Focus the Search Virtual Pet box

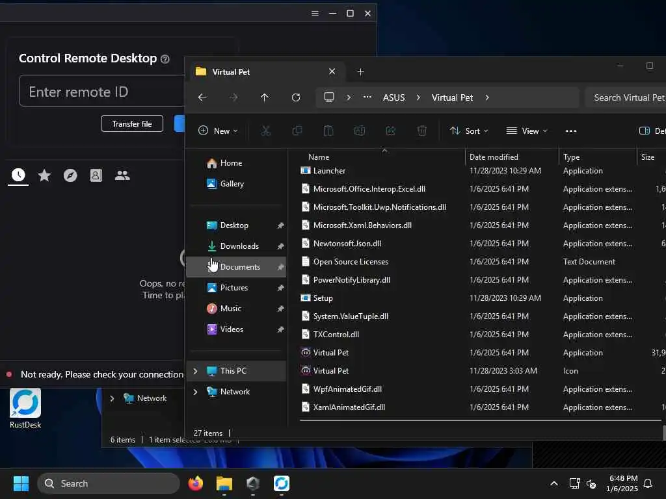(x=625, y=97)
